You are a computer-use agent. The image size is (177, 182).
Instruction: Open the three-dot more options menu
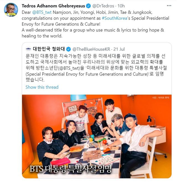coord(169,6)
